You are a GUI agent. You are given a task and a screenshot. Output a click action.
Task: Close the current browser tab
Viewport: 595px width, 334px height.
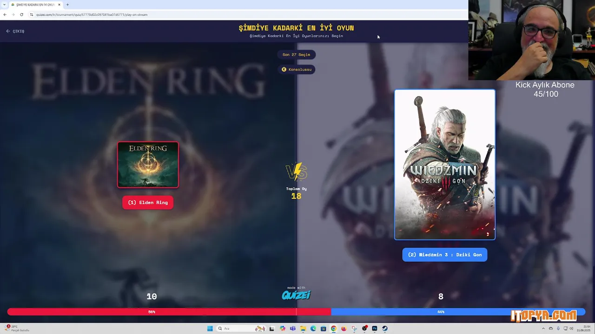pyautogui.click(x=59, y=5)
